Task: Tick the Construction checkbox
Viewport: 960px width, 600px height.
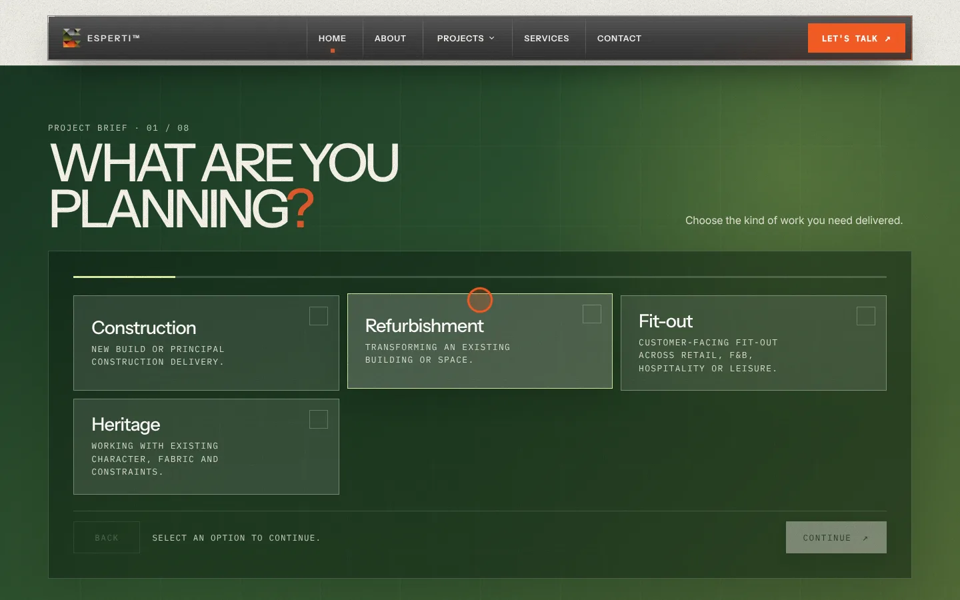Action: (x=319, y=316)
